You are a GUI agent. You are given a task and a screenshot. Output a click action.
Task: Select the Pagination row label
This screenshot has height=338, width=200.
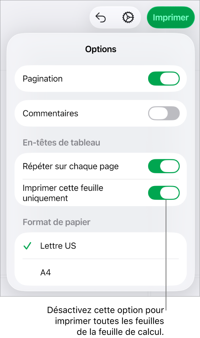pyautogui.click(x=42, y=79)
